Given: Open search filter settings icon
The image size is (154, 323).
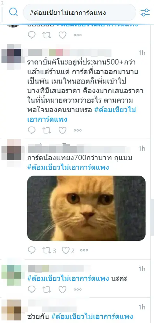Looking at the screenshot, I should [145, 12].
